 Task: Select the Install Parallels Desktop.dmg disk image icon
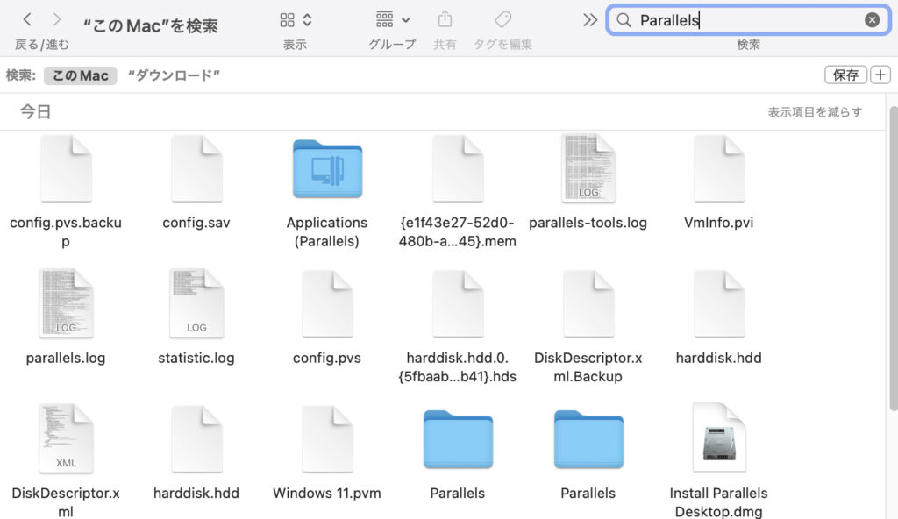[x=719, y=438]
